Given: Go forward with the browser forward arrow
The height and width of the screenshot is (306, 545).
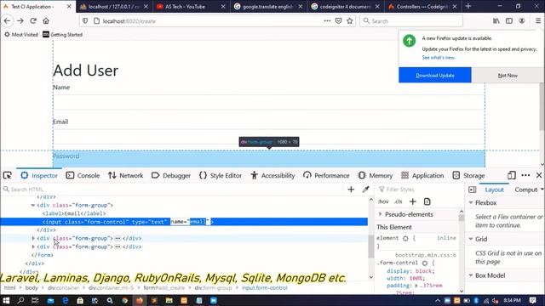Looking at the screenshot, I should click(x=20, y=20).
